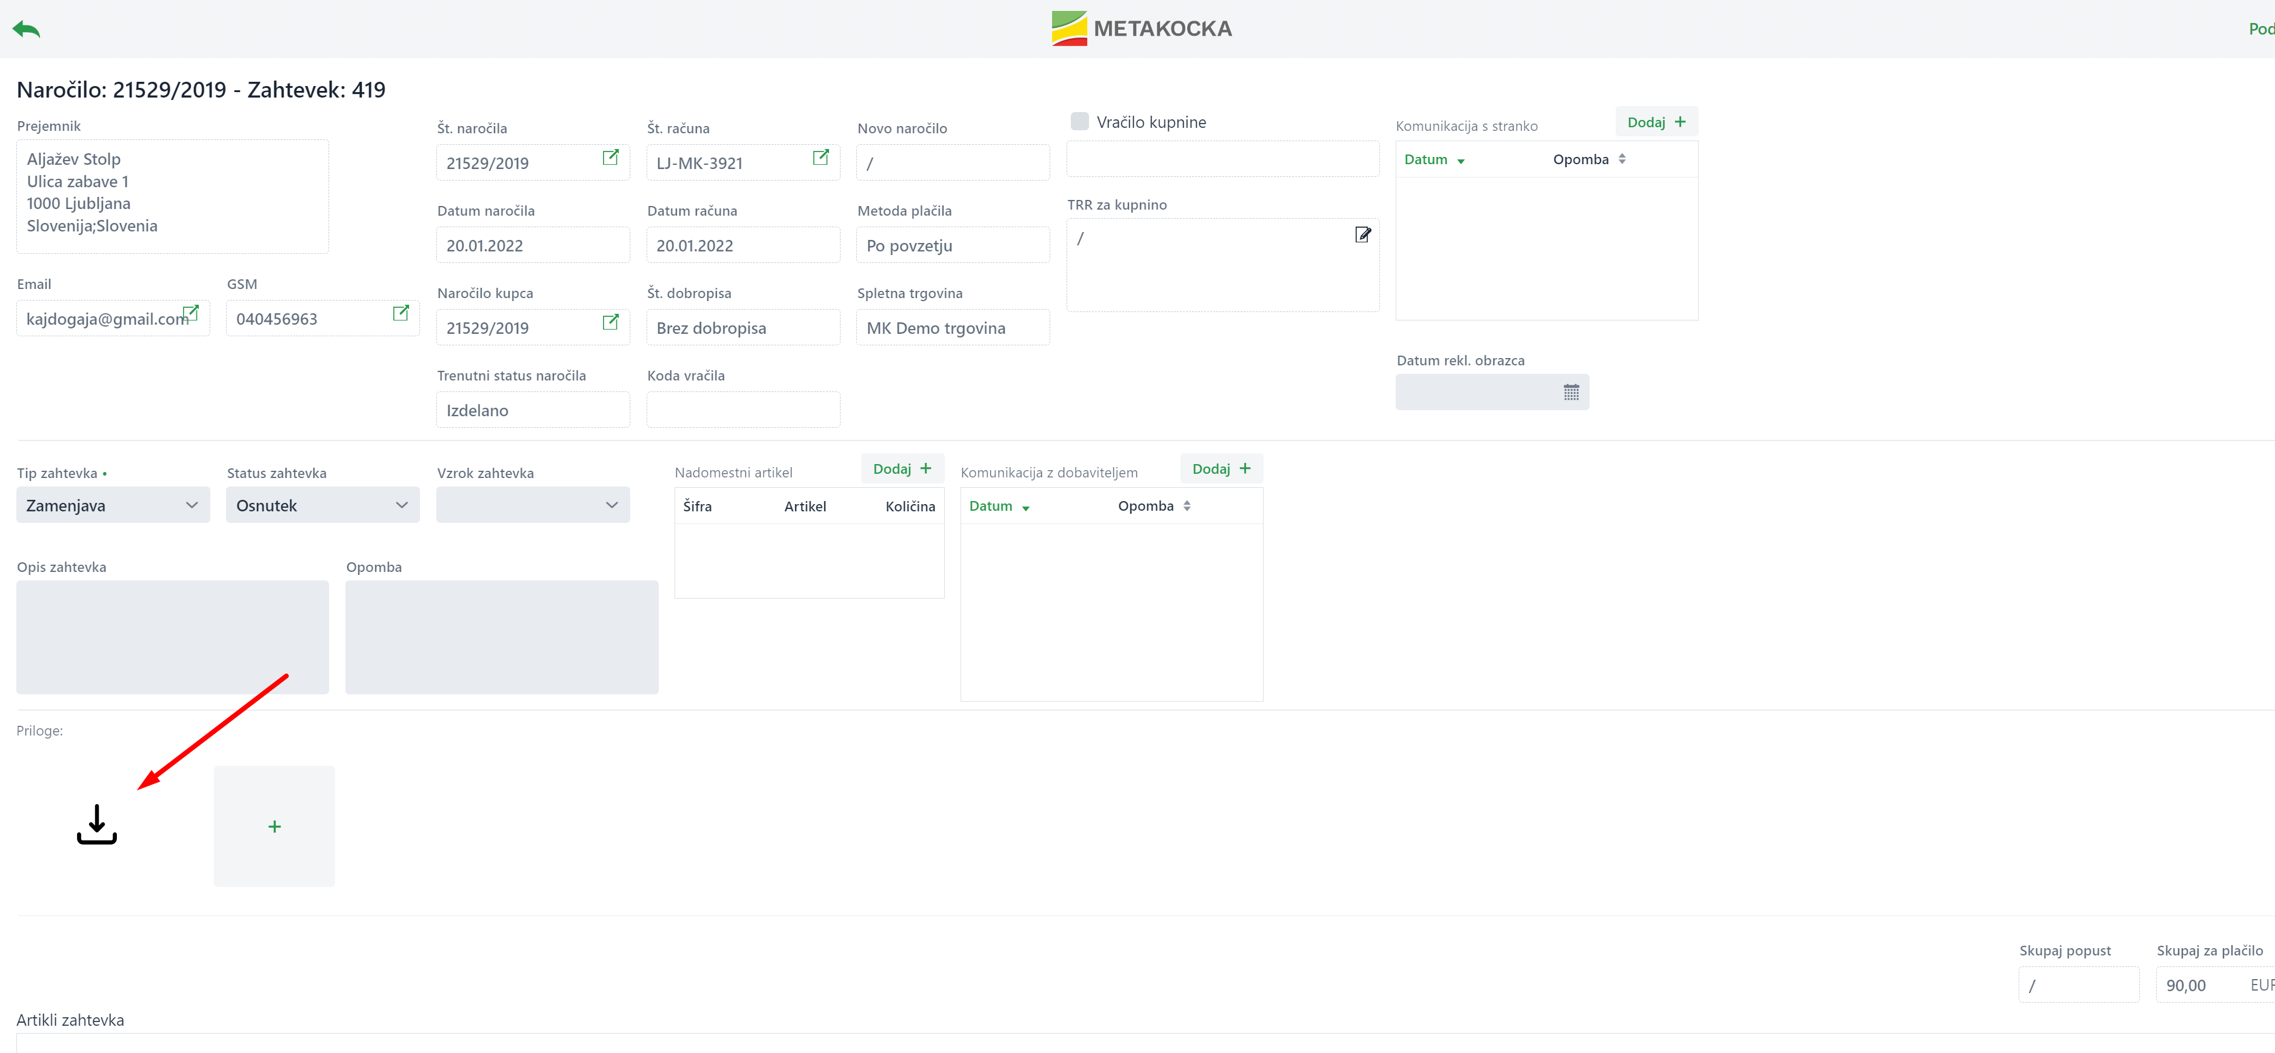The height and width of the screenshot is (1053, 2275).
Task: Click the email external link icon
Action: click(x=191, y=313)
